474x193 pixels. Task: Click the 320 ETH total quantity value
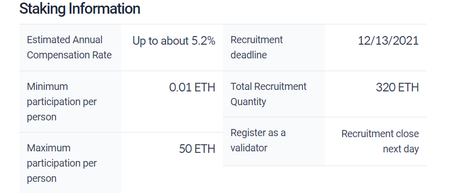[397, 87]
